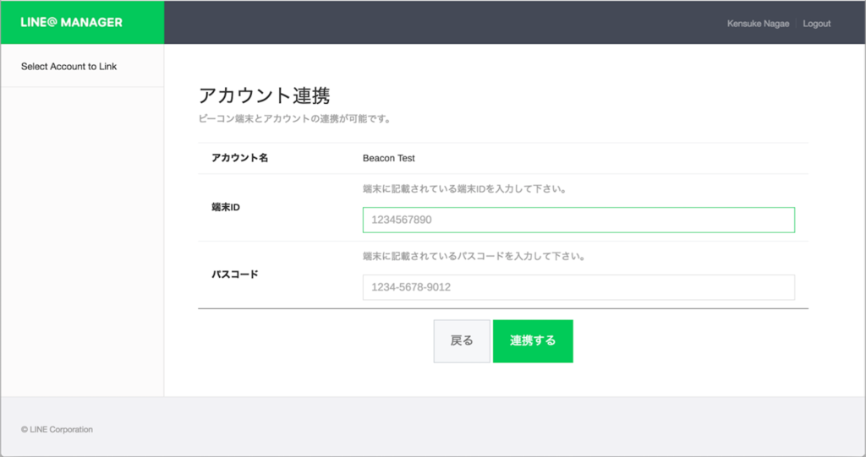Focus the 端末ID input field
Viewport: 866px width, 457px height.
coord(578,220)
